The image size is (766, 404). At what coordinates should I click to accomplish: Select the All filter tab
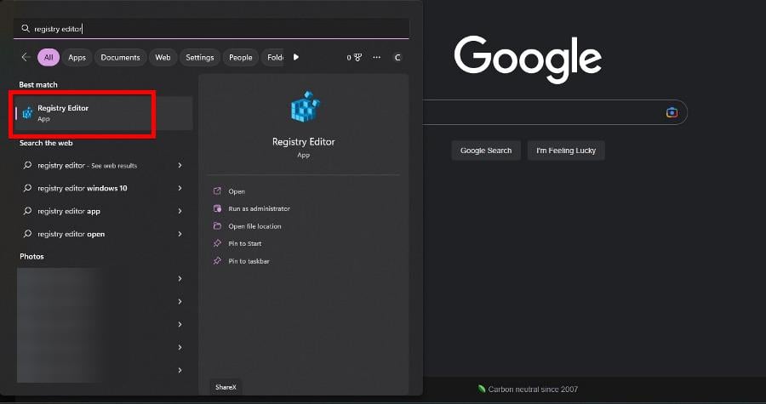[x=49, y=57]
